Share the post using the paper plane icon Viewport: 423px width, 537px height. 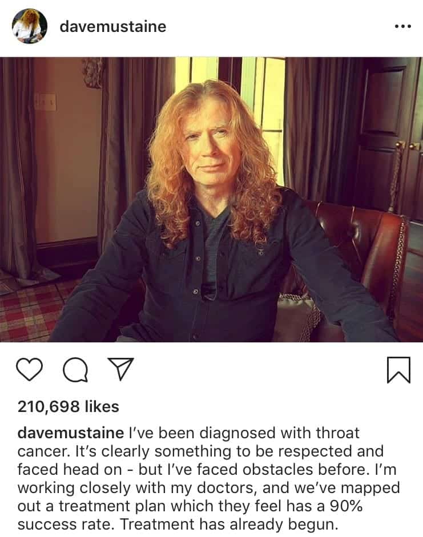(x=120, y=369)
